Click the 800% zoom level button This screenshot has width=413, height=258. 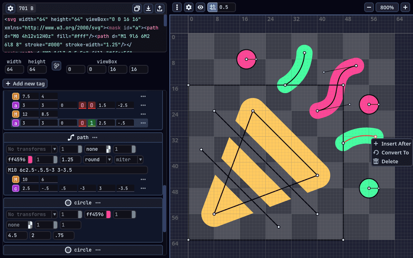pos(387,7)
